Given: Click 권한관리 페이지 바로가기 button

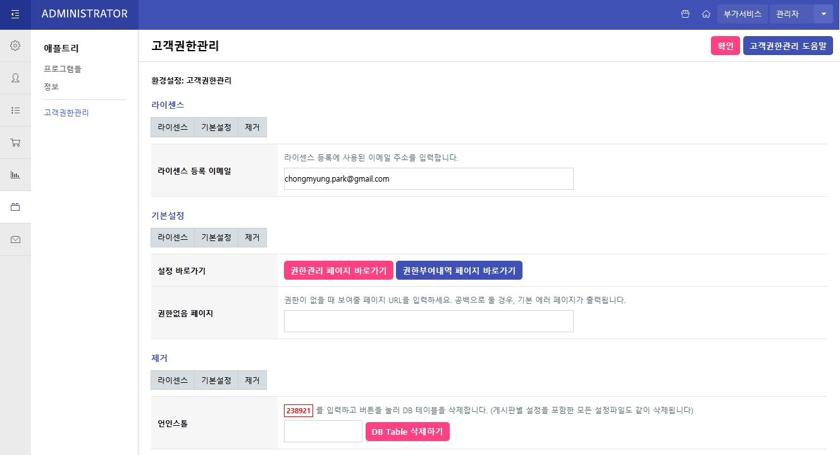Looking at the screenshot, I should coord(338,270).
